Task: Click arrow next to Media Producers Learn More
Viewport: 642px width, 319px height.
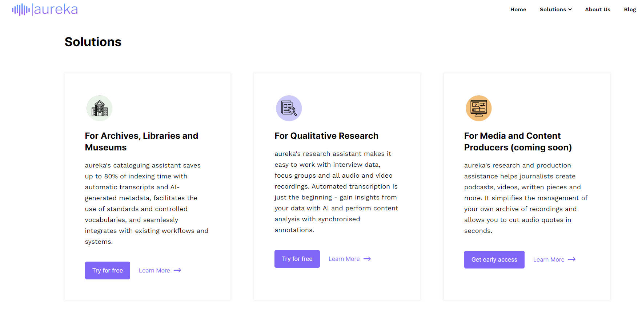Action: 572,259
